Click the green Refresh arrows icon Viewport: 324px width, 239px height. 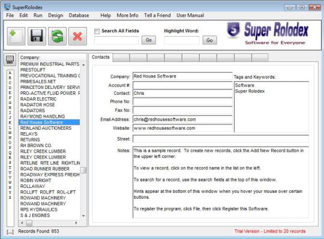coord(57,36)
